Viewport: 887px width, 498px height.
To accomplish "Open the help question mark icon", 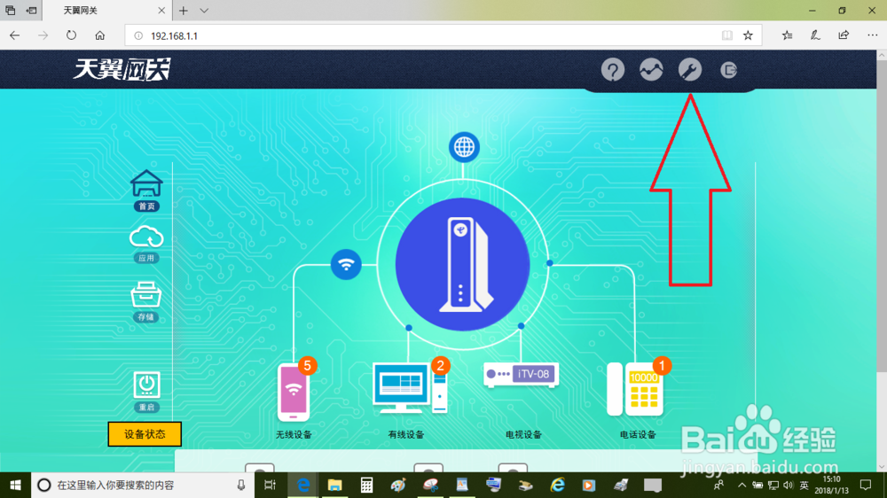I will [x=613, y=70].
